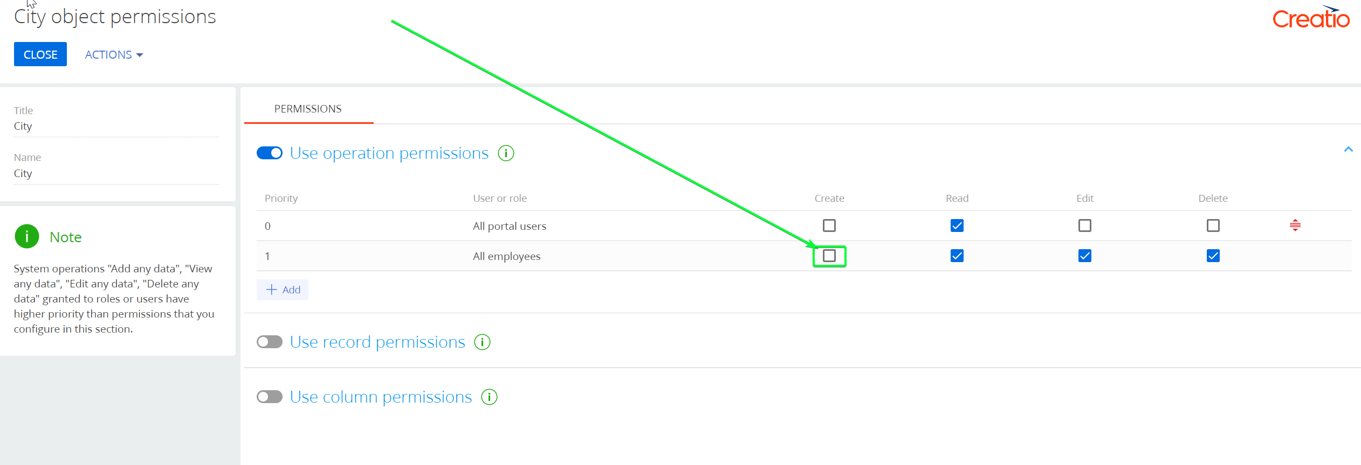1361x465 pixels.
Task: Select the All employees row
Action: click(x=804, y=256)
